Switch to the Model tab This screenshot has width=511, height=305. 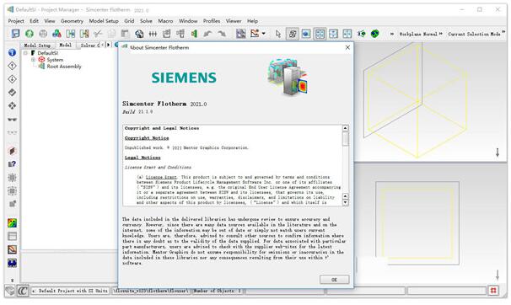coord(66,45)
